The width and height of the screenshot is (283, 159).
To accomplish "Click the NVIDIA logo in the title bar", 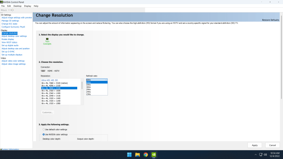I will coord(2,2).
